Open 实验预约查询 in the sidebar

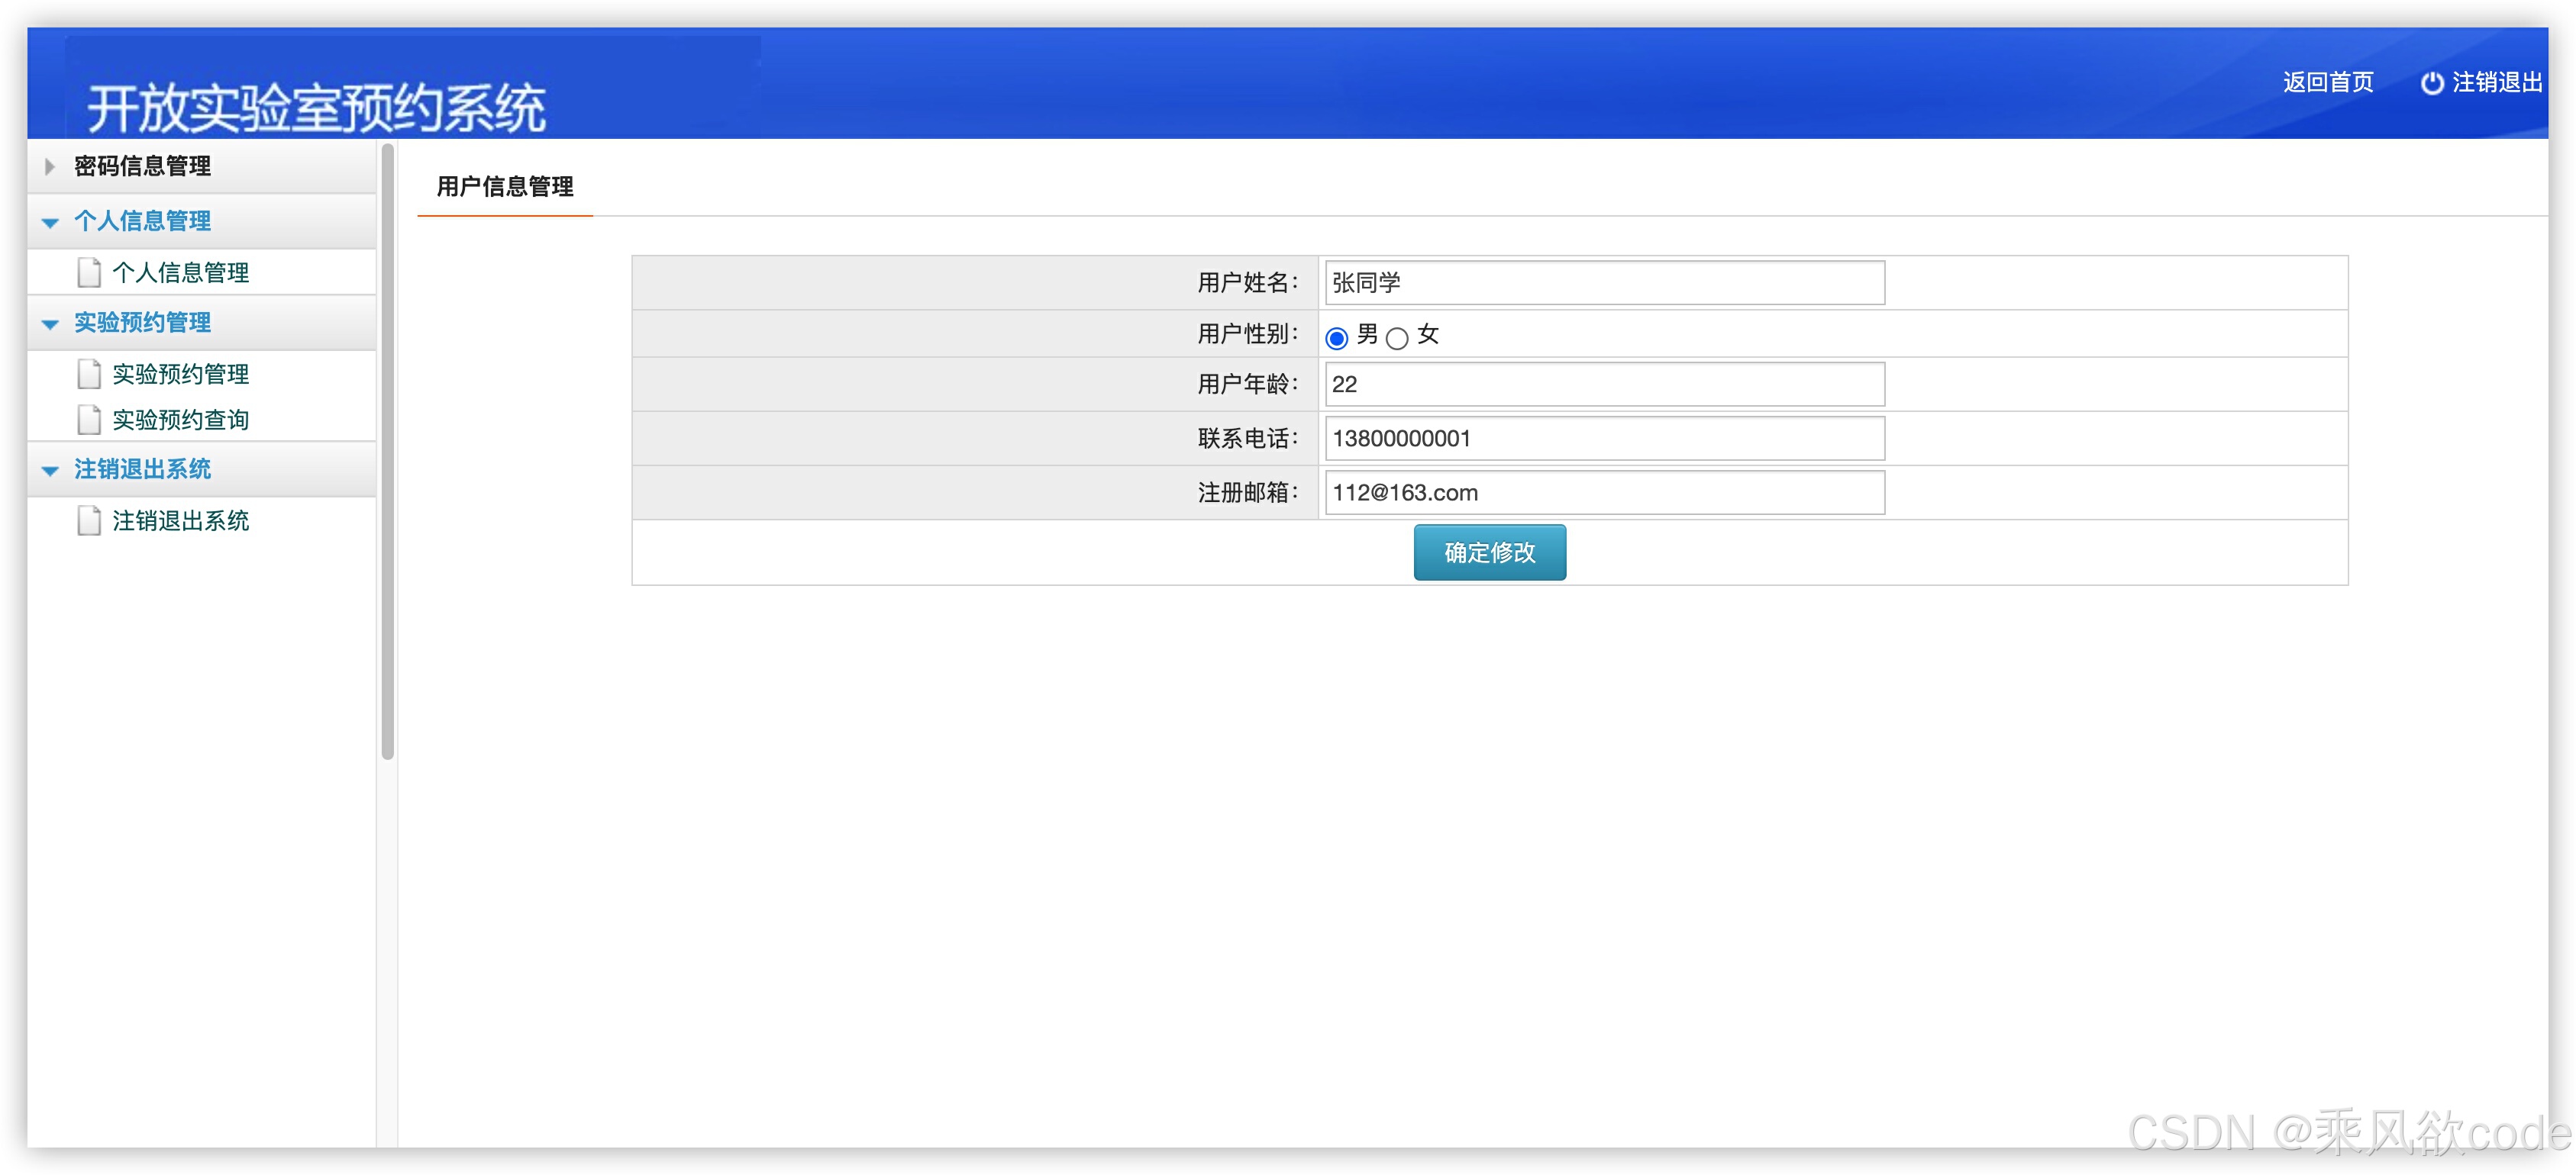[x=180, y=420]
